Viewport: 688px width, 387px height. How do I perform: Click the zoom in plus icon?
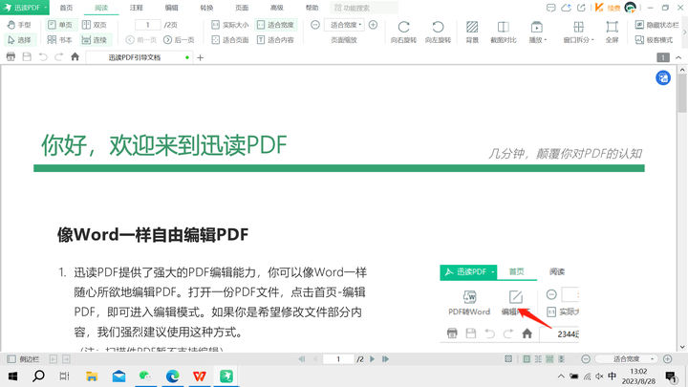click(x=373, y=25)
